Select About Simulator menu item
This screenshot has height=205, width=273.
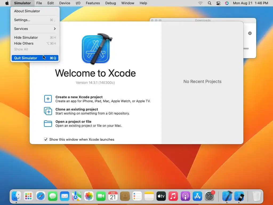pyautogui.click(x=35, y=11)
